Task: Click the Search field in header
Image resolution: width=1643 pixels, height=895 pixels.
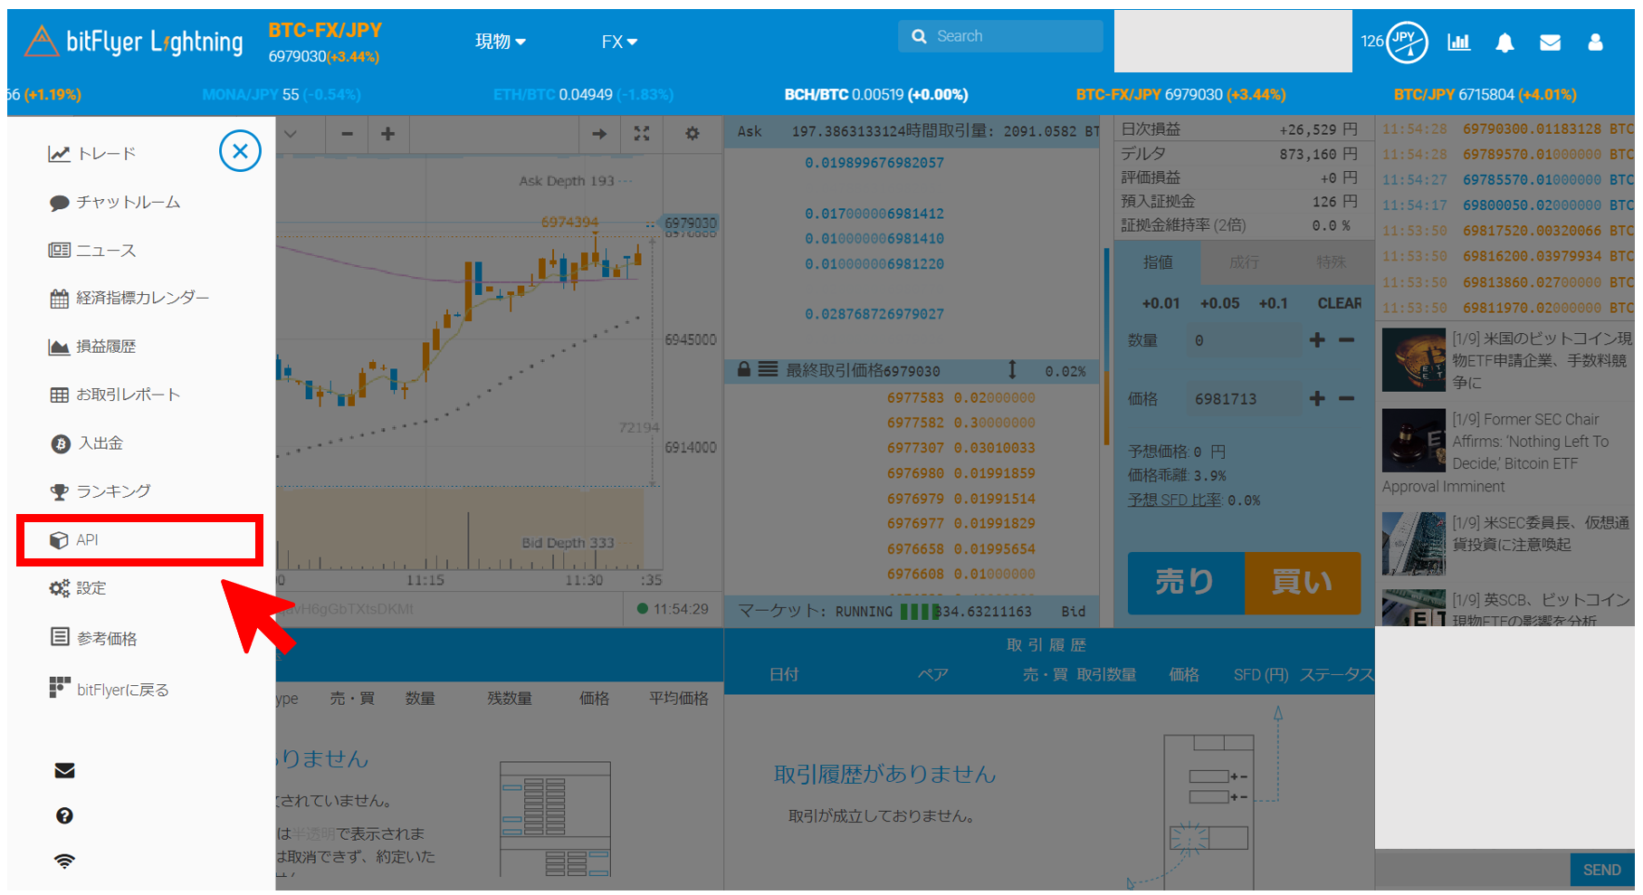Action: (x=1000, y=36)
